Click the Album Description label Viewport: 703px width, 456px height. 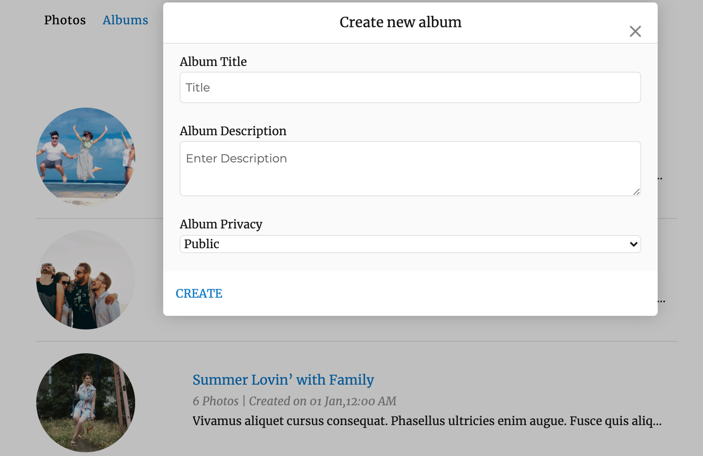(233, 131)
